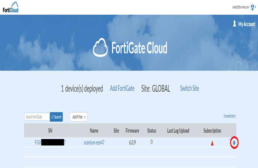Click the FortiGate Cloud cloud logo
The height and width of the screenshot is (168, 258).
tap(100, 47)
